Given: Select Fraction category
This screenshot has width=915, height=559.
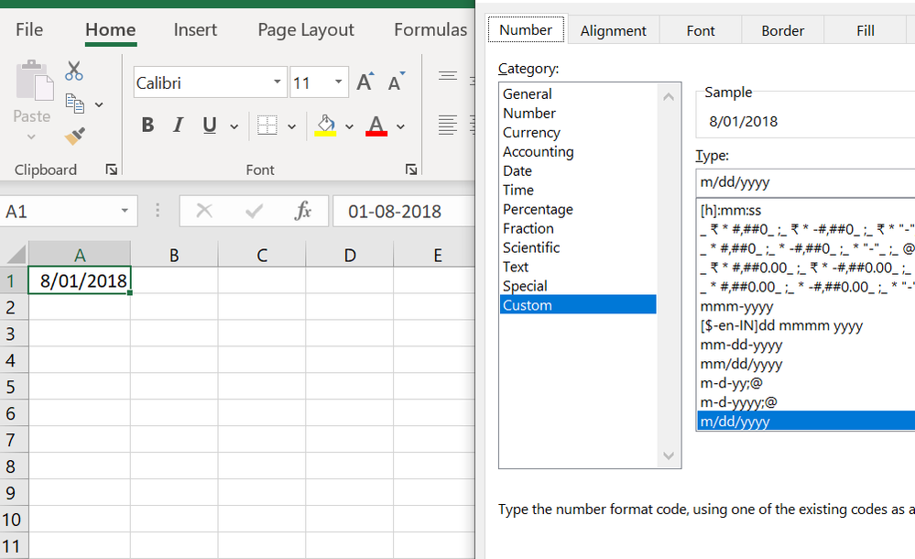Looking at the screenshot, I should (x=578, y=228).
